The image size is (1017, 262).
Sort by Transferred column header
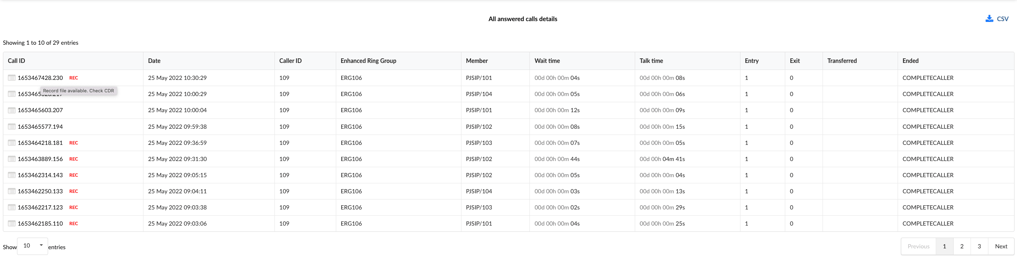pos(860,61)
